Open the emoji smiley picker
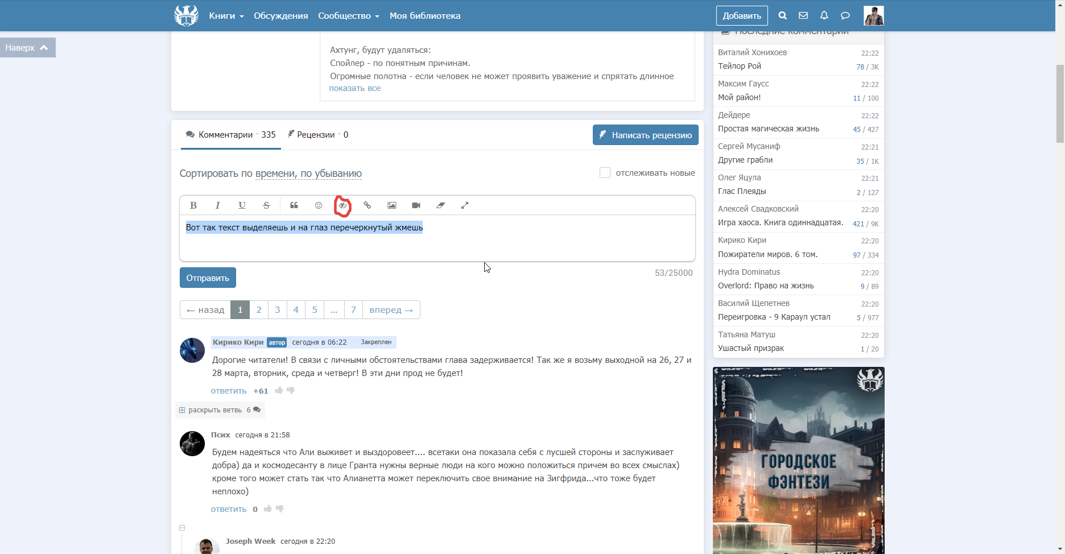This screenshot has width=1065, height=554. click(319, 205)
